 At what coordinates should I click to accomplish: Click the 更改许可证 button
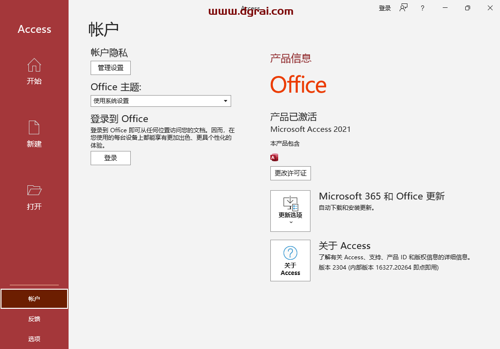pos(290,173)
